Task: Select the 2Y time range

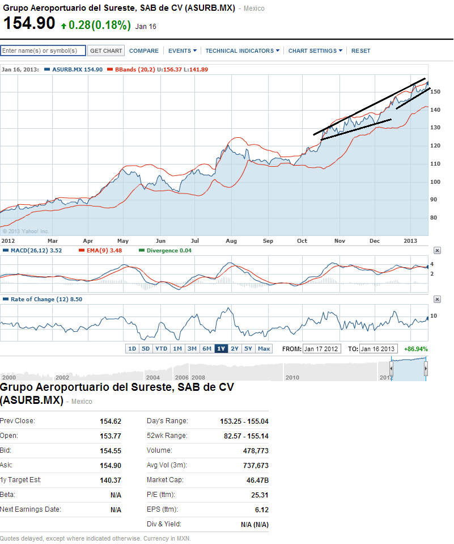Action: pyautogui.click(x=235, y=349)
